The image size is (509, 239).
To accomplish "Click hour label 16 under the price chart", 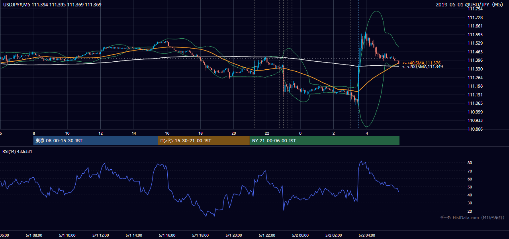I will tap(167, 133).
